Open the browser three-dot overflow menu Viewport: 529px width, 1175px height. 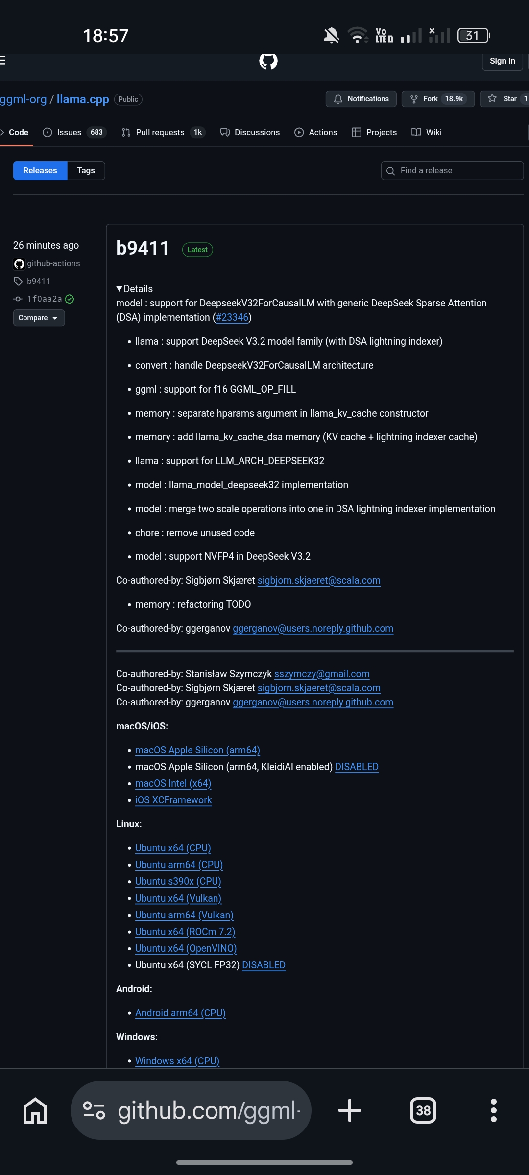click(x=494, y=1110)
